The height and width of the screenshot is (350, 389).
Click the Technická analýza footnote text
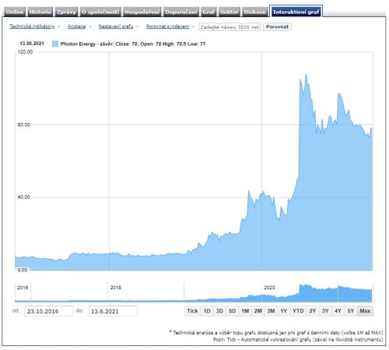[x=276, y=333]
